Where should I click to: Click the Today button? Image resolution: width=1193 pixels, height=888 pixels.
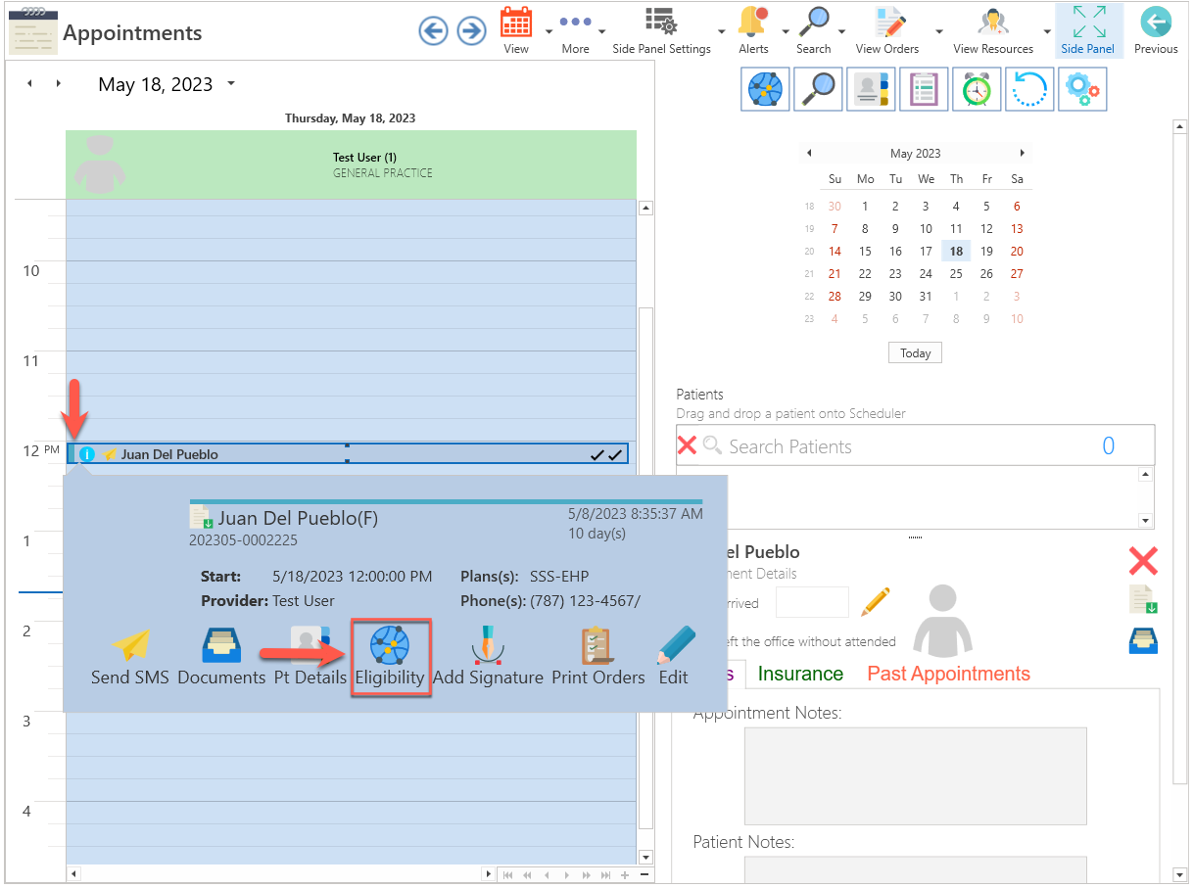(915, 353)
